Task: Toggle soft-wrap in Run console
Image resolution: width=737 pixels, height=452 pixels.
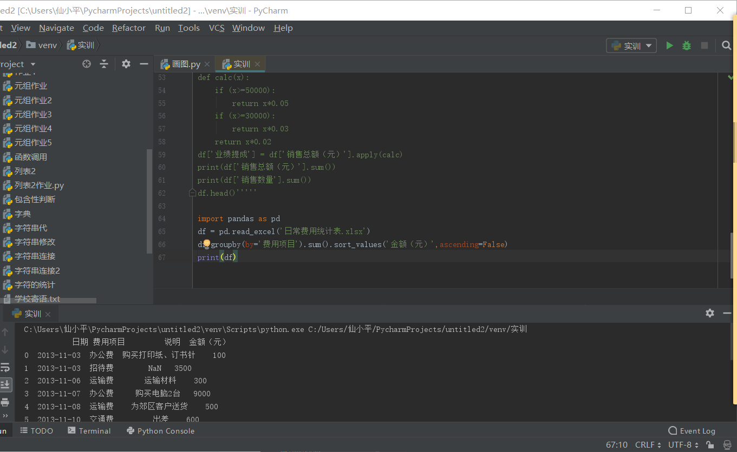Action: pos(5,368)
